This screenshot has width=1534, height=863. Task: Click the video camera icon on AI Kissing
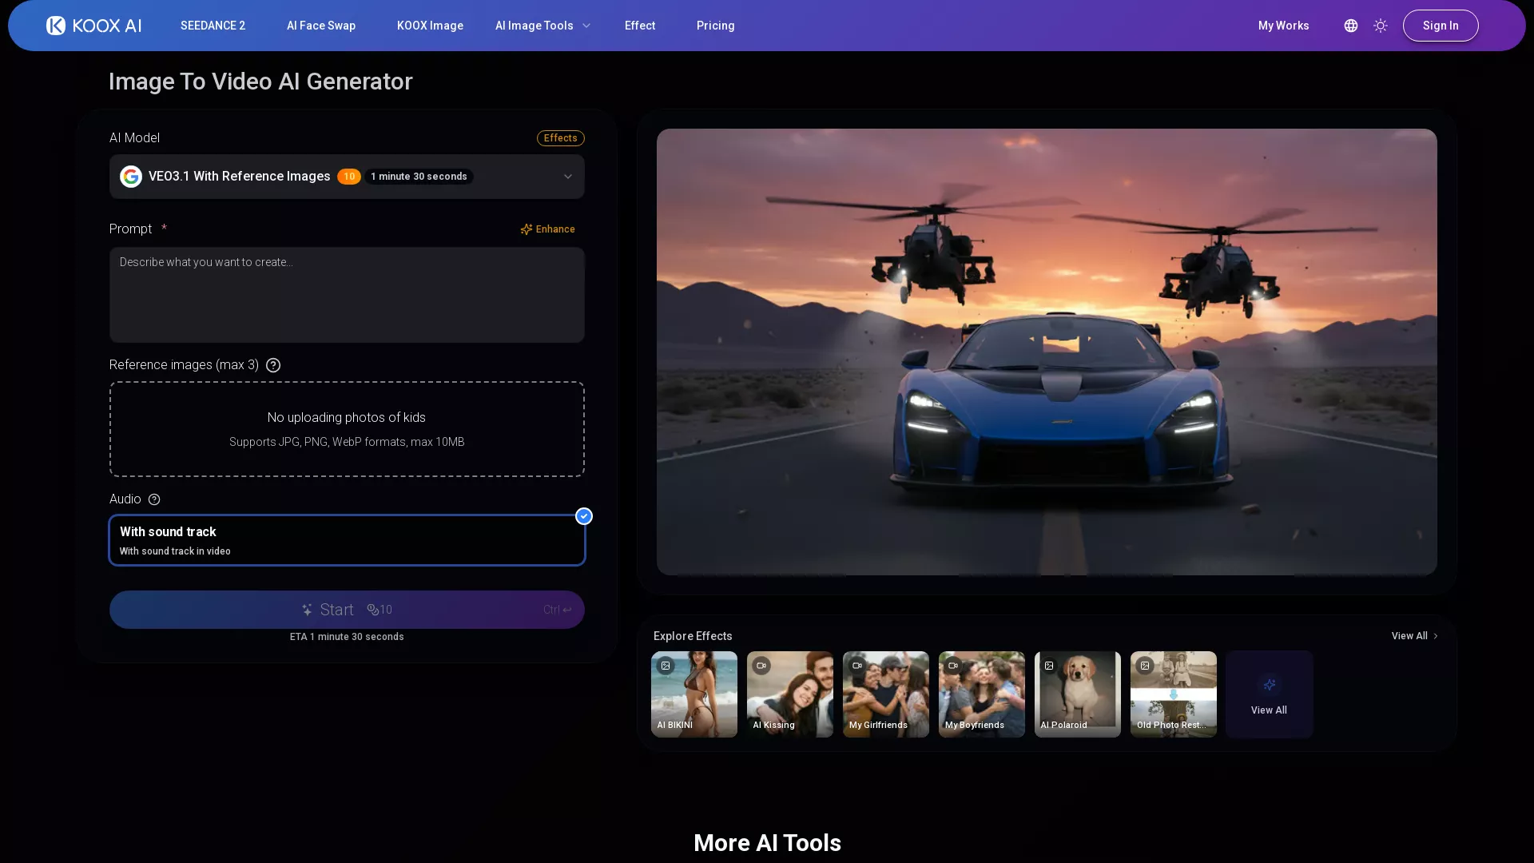pyautogui.click(x=762, y=665)
